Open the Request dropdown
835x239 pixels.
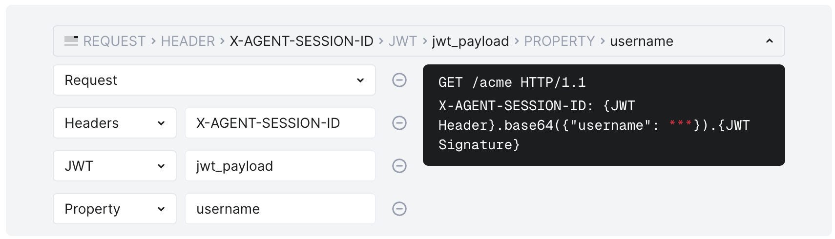(214, 80)
